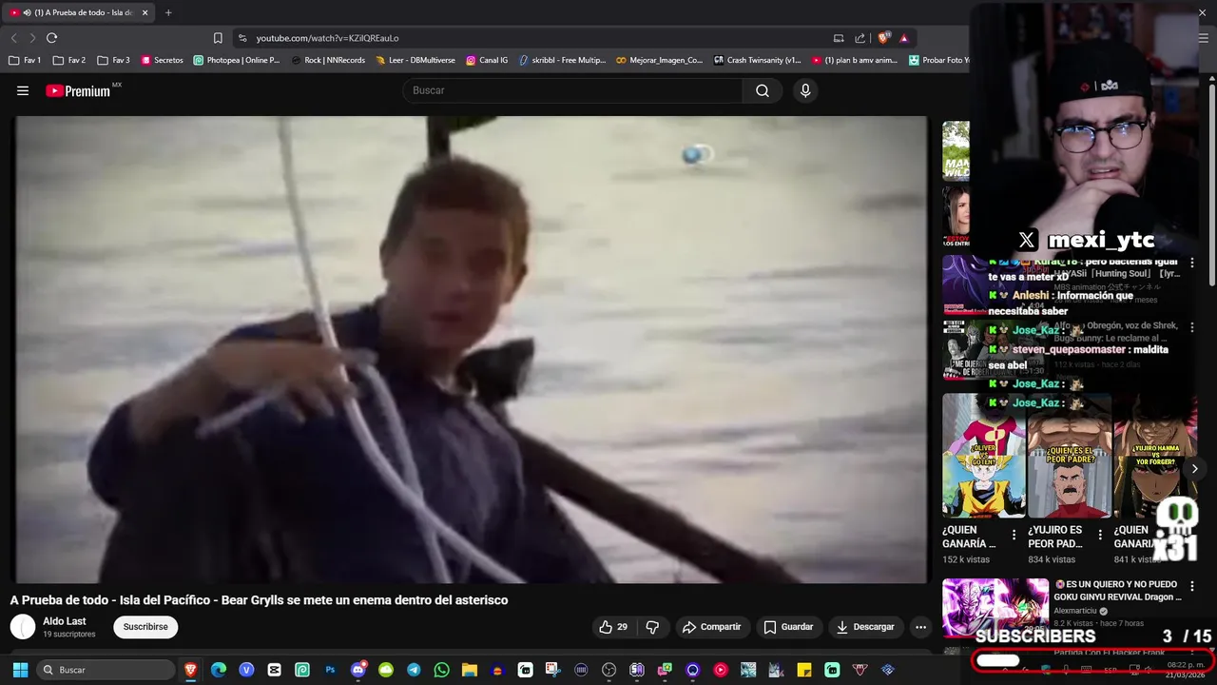This screenshot has height=685, width=1217.
Task: Click the video player frame
Action: [470, 349]
